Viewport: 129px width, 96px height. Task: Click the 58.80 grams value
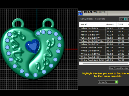(109, 44)
